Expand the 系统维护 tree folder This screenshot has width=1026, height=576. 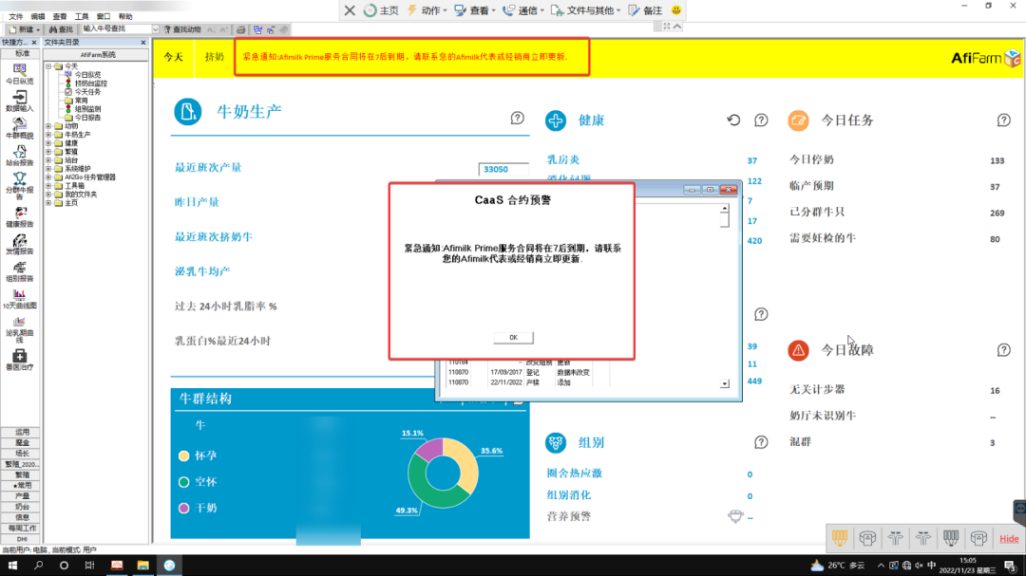coord(48,169)
